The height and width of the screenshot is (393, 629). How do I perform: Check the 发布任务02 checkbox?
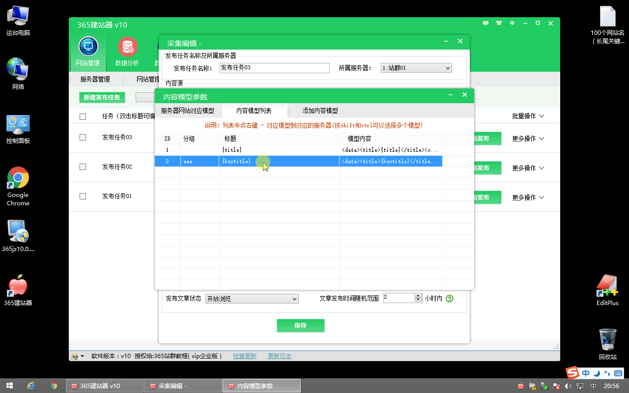coord(83,167)
